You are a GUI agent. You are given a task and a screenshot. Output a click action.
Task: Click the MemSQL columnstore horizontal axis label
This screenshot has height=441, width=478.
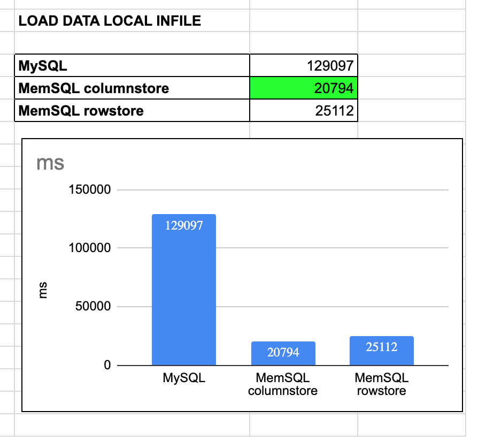[x=283, y=385]
